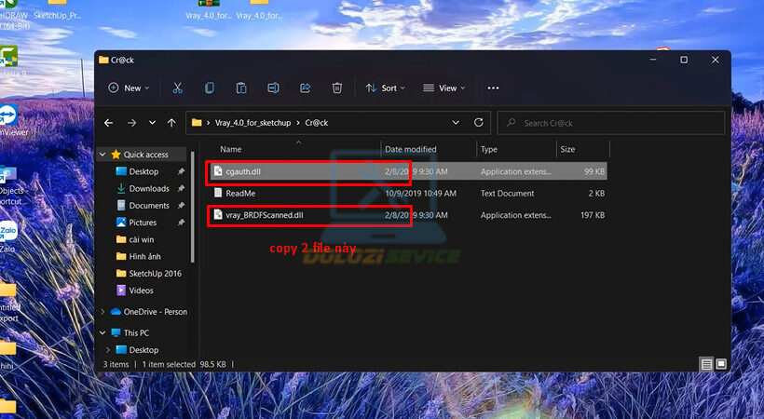The image size is (764, 419).
Task: Click the Vray_4.0_for_sketchup breadcrumb
Action: (x=252, y=122)
